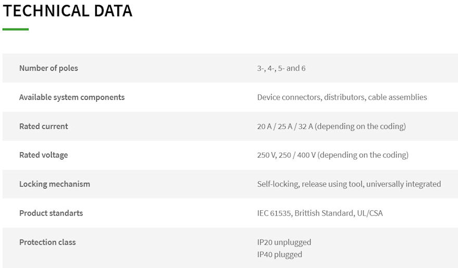This screenshot has height=268, width=458.
Task: Select the Protection class label
Action: [47, 242]
